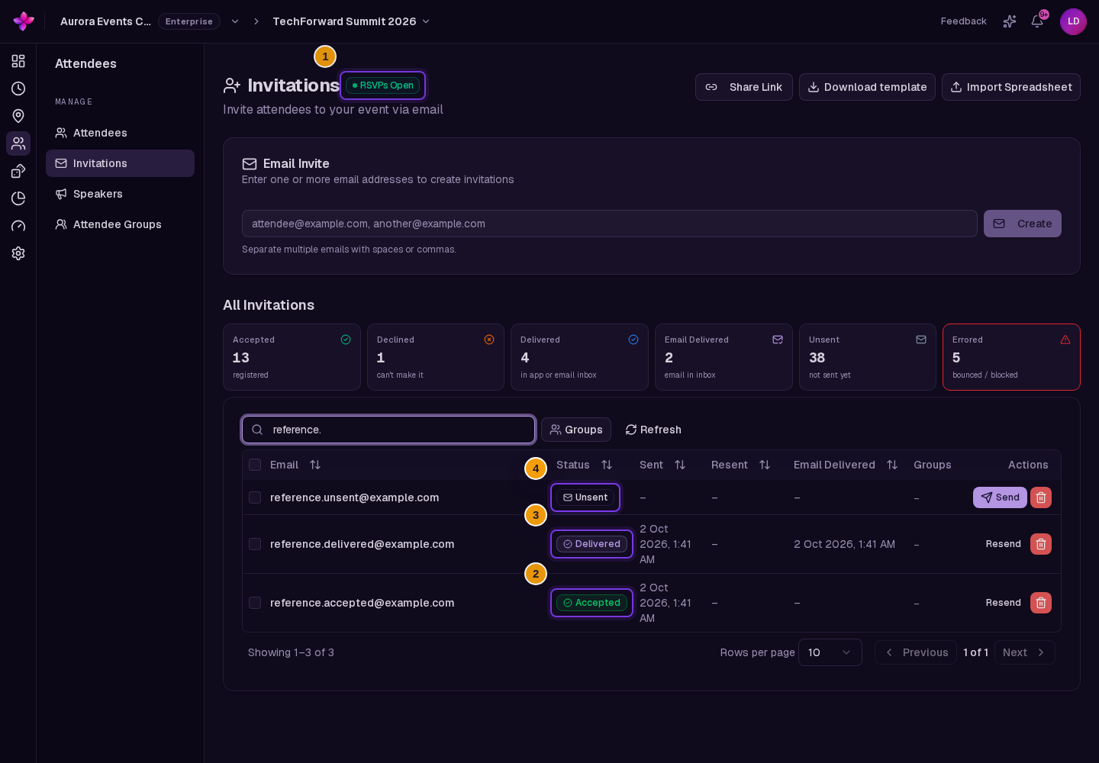Check the box for reference.delivered@example.com
Screen dimensions: 1099x763
pyautogui.click(x=255, y=544)
